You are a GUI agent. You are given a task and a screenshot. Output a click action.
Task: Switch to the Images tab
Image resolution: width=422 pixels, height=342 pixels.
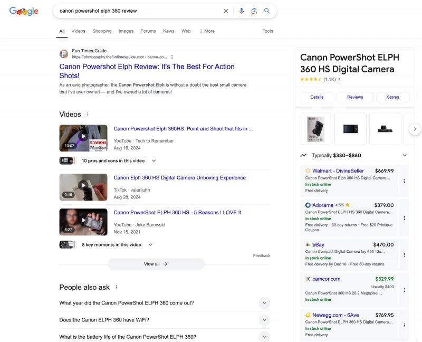pyautogui.click(x=126, y=31)
